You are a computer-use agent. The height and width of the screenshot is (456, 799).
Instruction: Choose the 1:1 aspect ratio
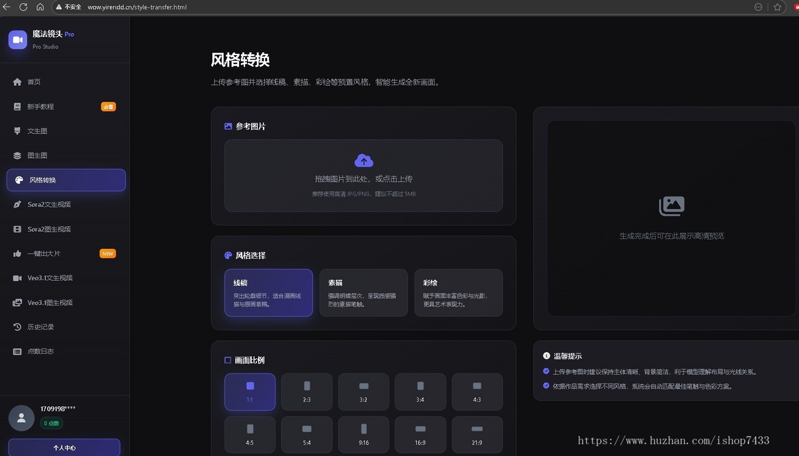[x=250, y=391]
